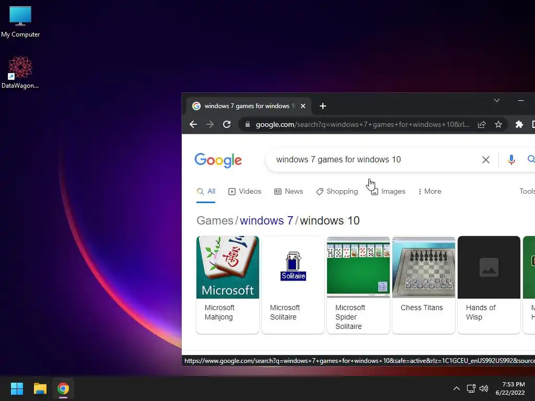Expand the tab search chevron in Chrome
This screenshot has height=401, width=535.
click(x=497, y=100)
